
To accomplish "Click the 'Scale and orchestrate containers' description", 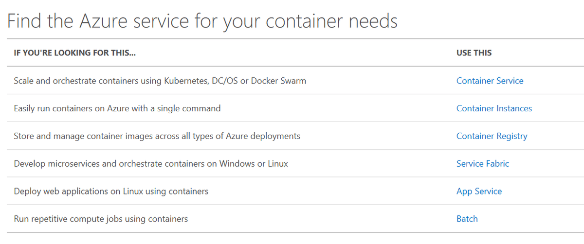I will click(160, 81).
